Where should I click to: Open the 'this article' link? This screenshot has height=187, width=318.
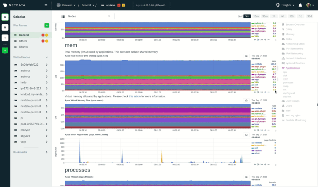(x=135, y=96)
